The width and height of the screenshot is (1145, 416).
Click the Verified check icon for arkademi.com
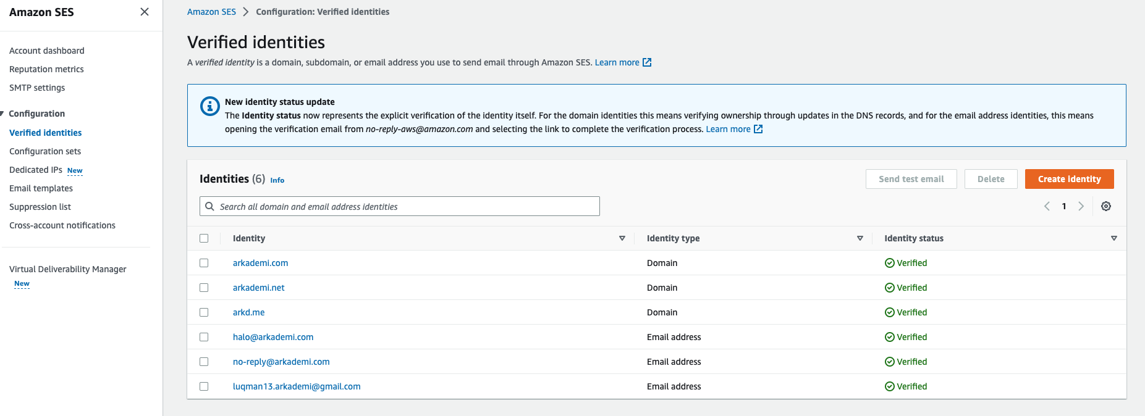pos(889,263)
